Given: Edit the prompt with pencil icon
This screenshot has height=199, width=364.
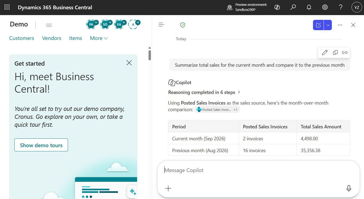Looking at the screenshot, I should [x=325, y=52].
